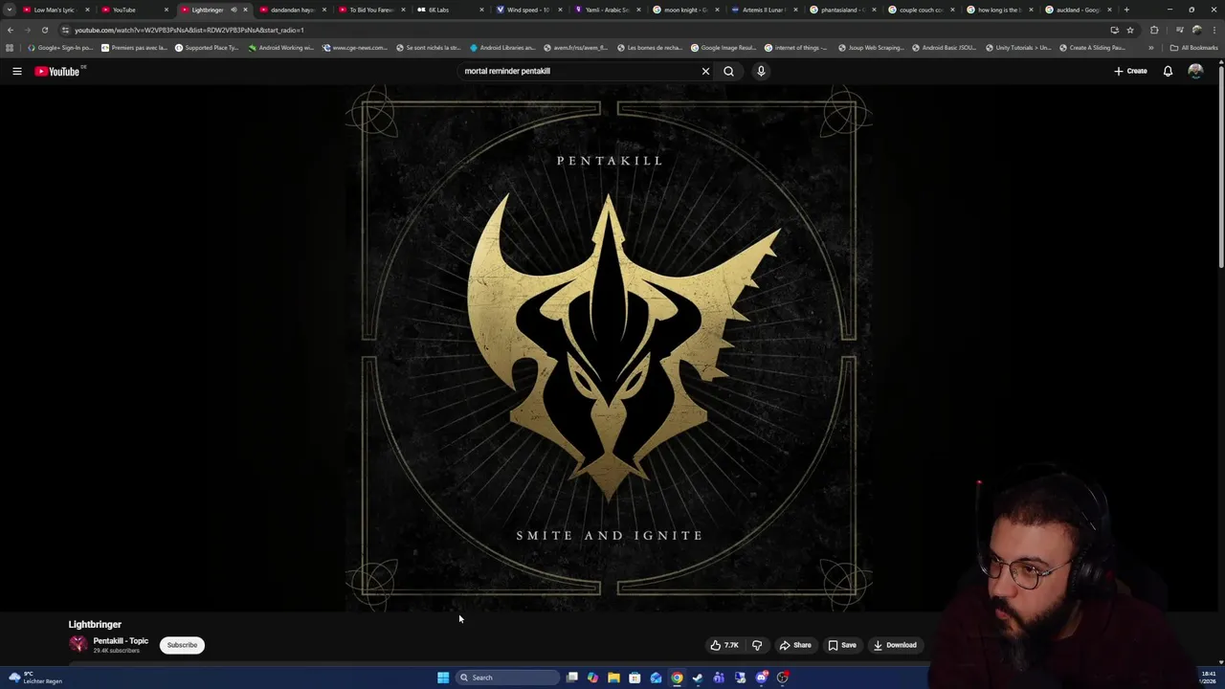1225x689 pixels.
Task: Open Task View in the taskbar
Action: point(572,678)
